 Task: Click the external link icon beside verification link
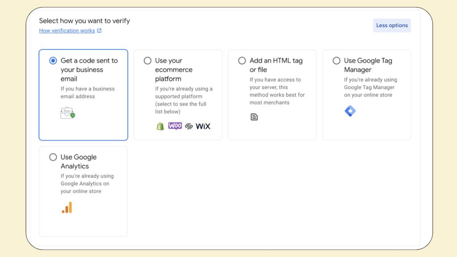pyautogui.click(x=100, y=31)
